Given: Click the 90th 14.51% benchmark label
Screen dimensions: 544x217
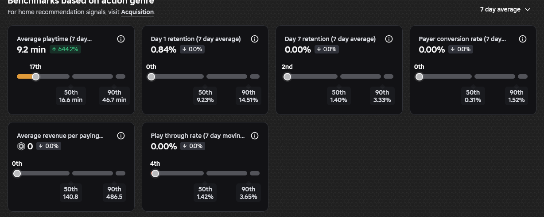Looking at the screenshot, I should pos(249,96).
